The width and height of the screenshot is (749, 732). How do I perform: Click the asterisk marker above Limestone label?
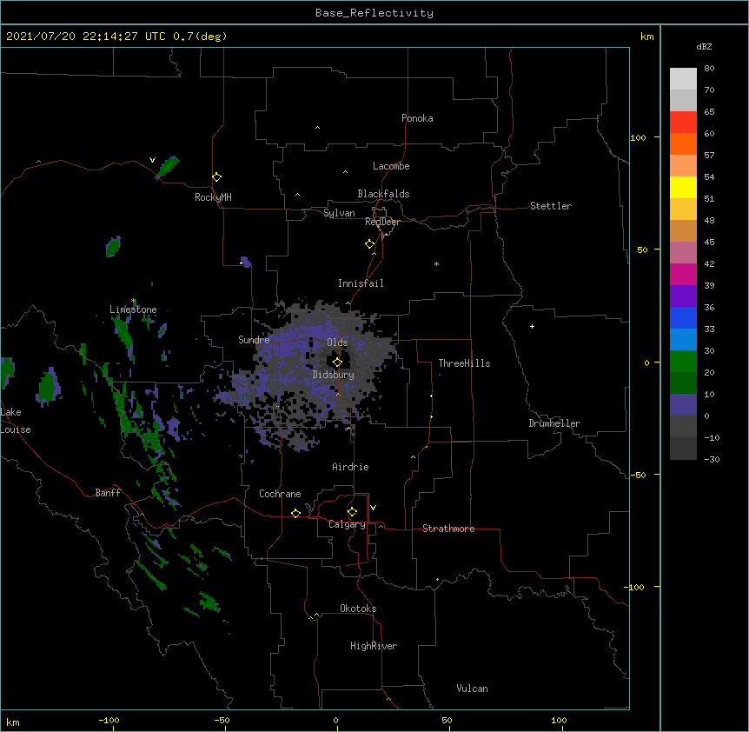pyautogui.click(x=134, y=301)
